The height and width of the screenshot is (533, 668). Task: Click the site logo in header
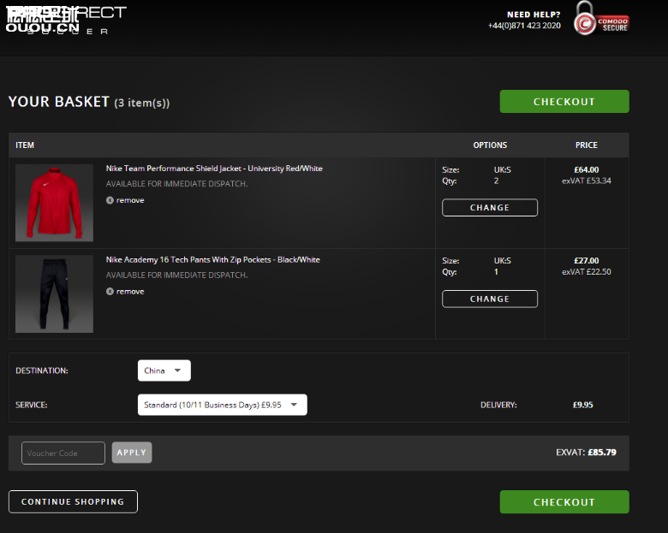pyautogui.click(x=66, y=20)
